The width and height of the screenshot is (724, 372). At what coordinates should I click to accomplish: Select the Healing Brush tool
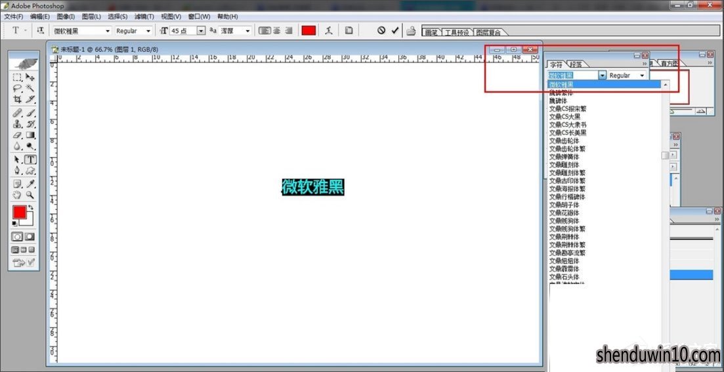pyautogui.click(x=17, y=113)
